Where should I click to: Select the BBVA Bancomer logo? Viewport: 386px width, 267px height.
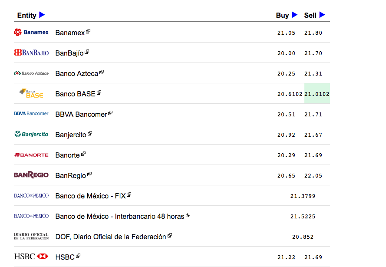[x=31, y=114]
